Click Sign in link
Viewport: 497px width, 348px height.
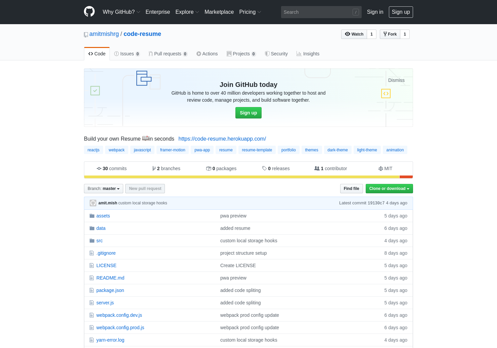pyautogui.click(x=375, y=12)
